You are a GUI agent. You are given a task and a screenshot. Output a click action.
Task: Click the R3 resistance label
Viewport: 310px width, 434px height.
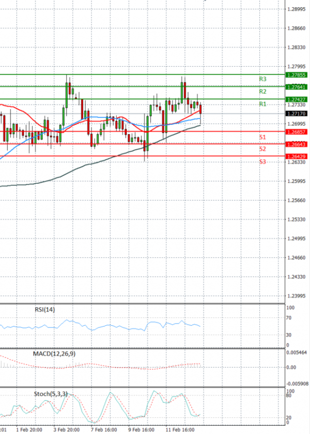pyautogui.click(x=262, y=79)
